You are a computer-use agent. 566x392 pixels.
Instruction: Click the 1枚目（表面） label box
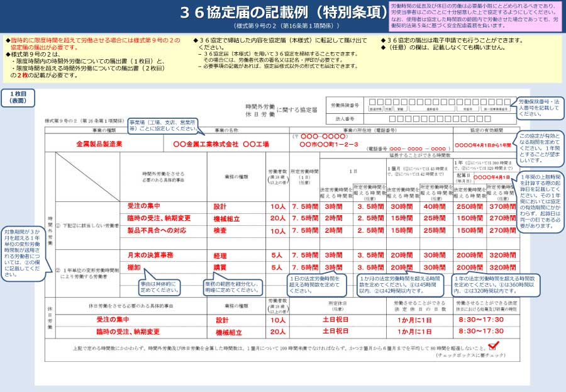[19, 98]
